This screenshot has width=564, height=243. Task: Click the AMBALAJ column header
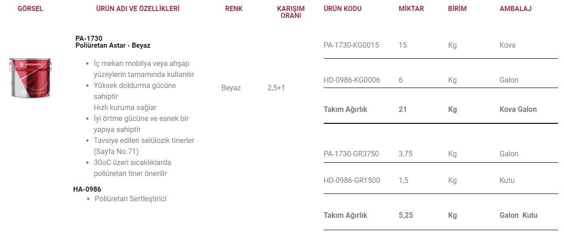coord(515,9)
